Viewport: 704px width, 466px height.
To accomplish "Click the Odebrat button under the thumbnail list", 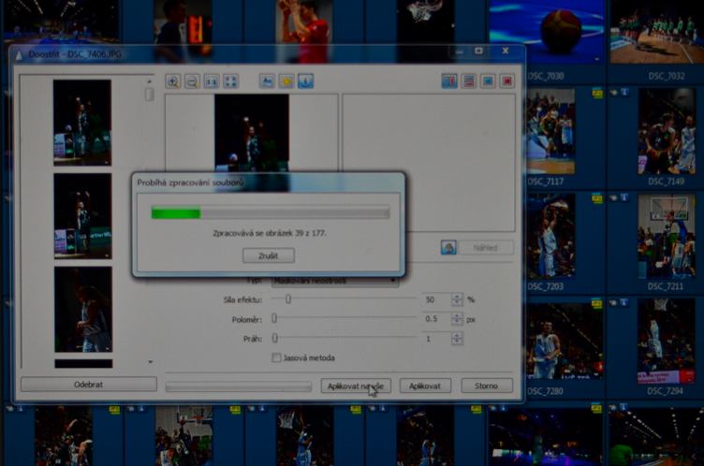I will (88, 385).
